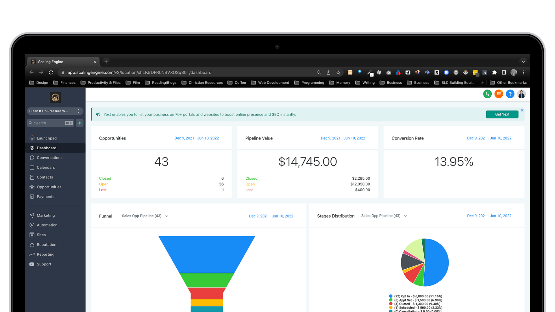Click the green phone call icon
This screenshot has width=555, height=312.
pos(487,94)
